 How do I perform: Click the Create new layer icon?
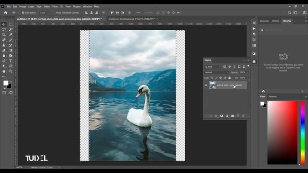pyautogui.click(x=238, y=116)
